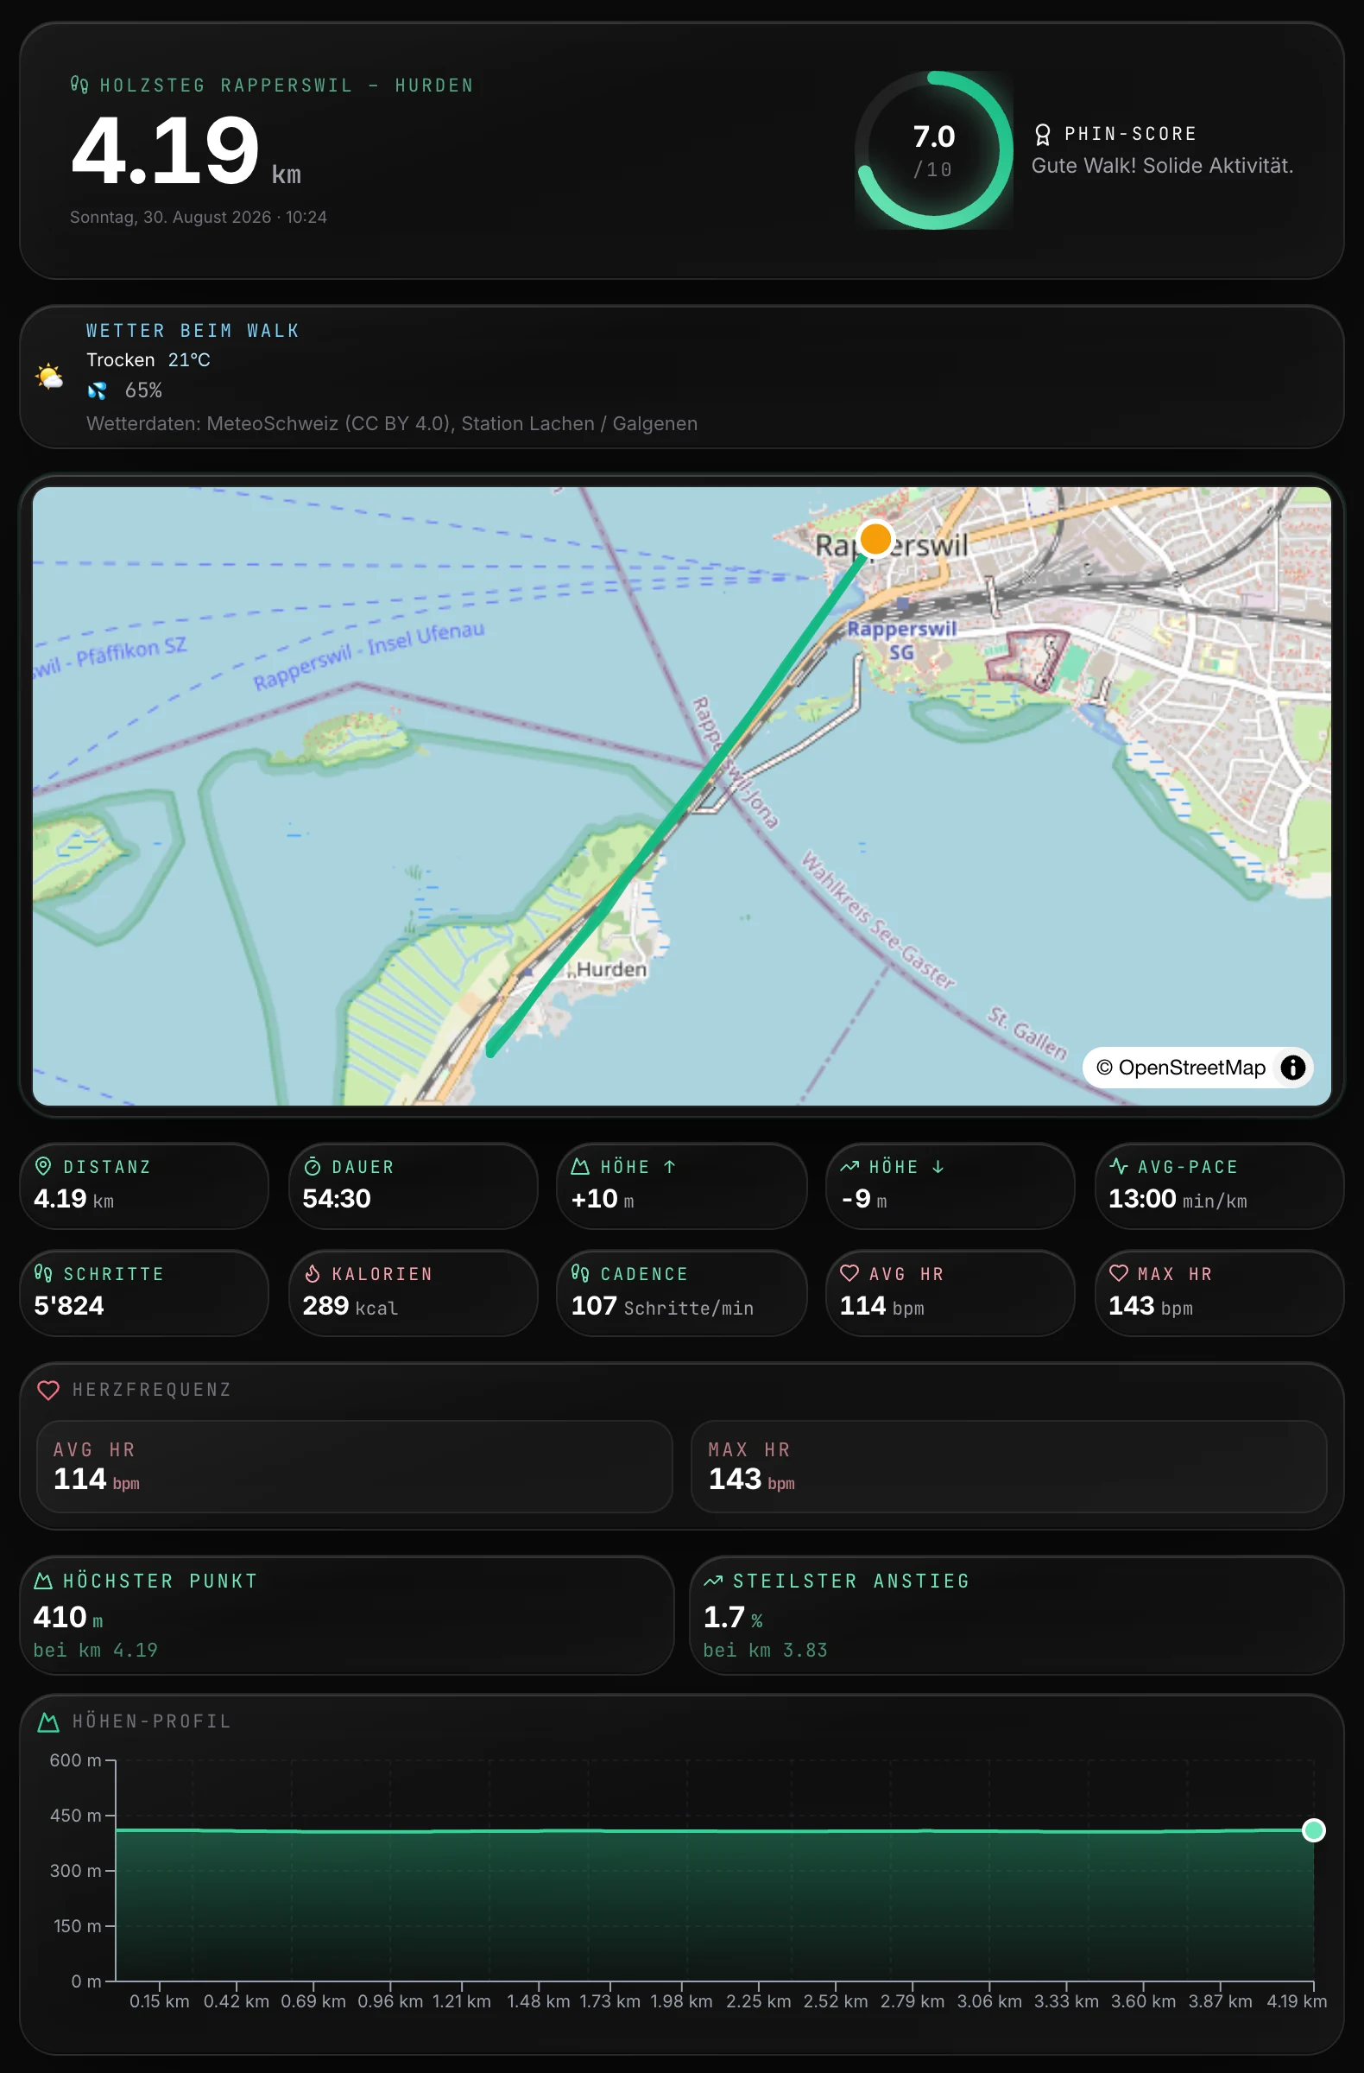The image size is (1364, 2073).
Task: Click the trending icon beside Steilster Anstieg
Action: pos(713,1581)
